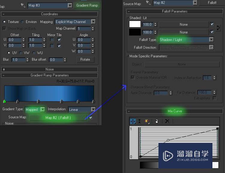Open the Map #2 name dropdown
Screen dimensions: 225x173
[195, 3]
